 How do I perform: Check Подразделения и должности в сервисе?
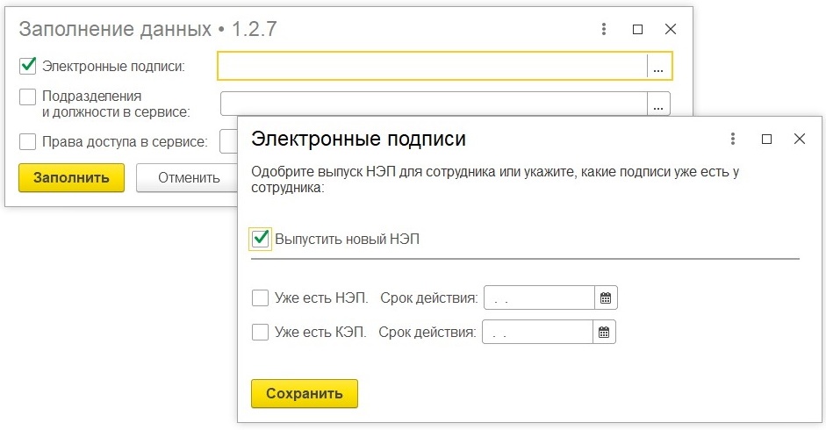(x=27, y=97)
